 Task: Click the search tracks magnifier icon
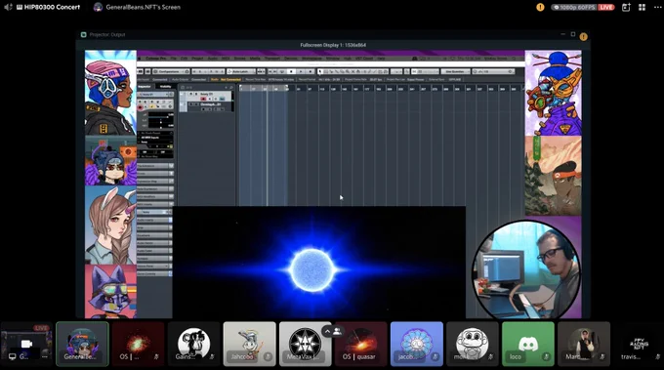point(231,88)
